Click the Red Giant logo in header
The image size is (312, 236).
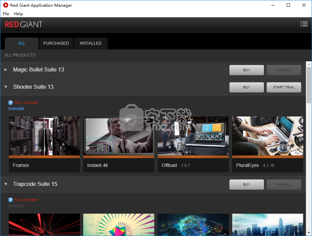click(23, 24)
